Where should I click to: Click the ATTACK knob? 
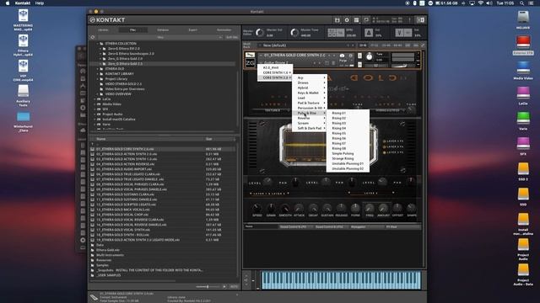299,208
